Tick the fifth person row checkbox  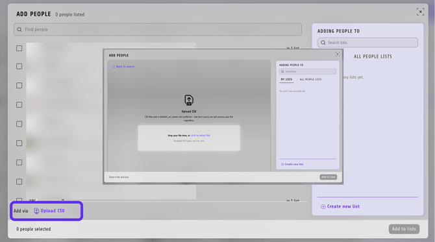point(19,124)
